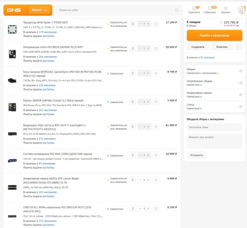Replace the ARDOR GAMING Crystal CC1 case
Screen dimensions: 247x228
click(156, 102)
